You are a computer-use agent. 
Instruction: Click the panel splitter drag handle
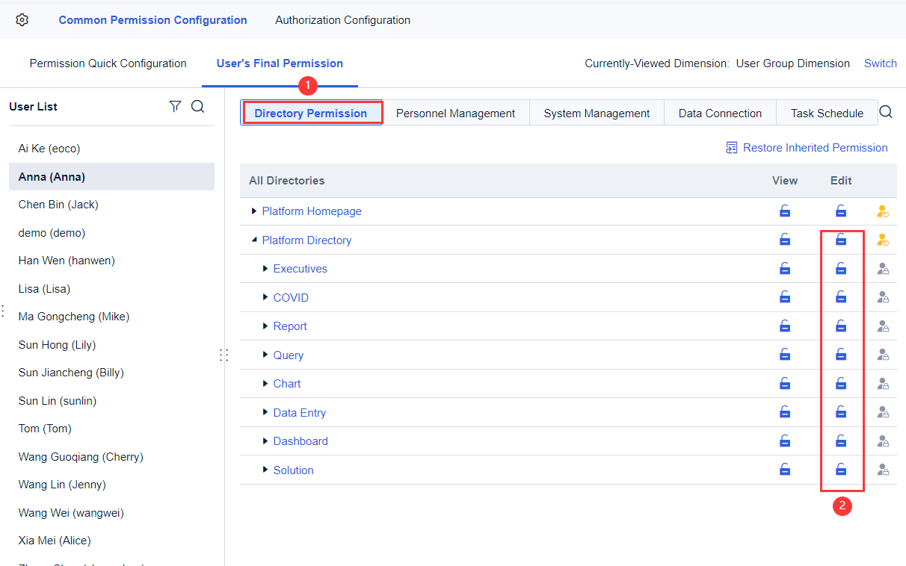click(x=224, y=355)
